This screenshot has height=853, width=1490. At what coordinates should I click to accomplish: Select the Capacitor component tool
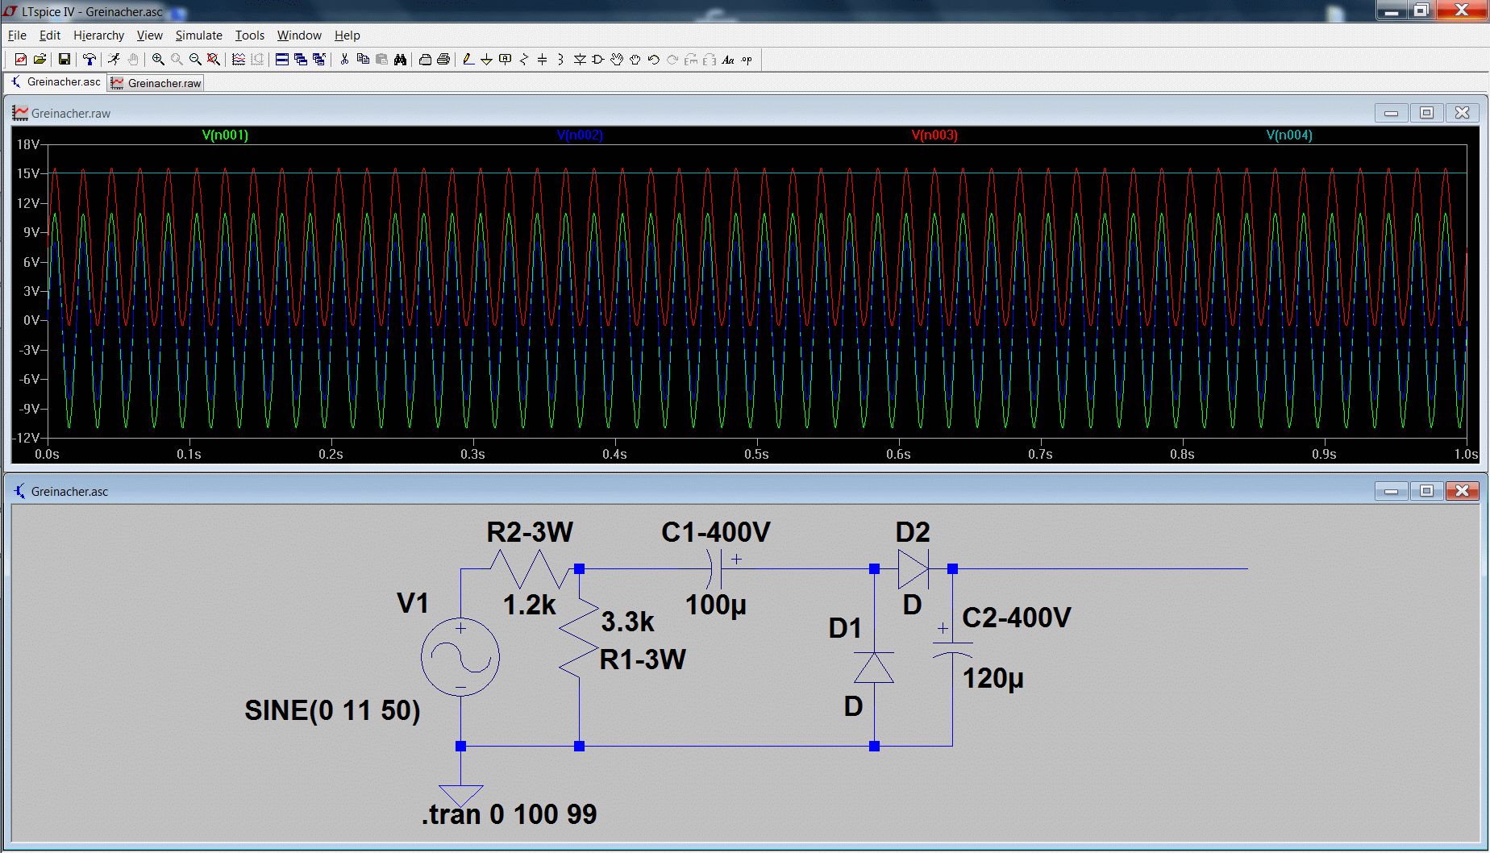(x=542, y=60)
